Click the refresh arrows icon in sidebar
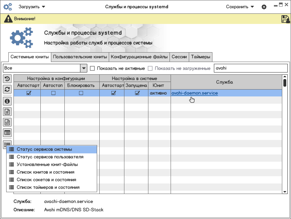Screen dimensions: 291x219 (7, 89)
